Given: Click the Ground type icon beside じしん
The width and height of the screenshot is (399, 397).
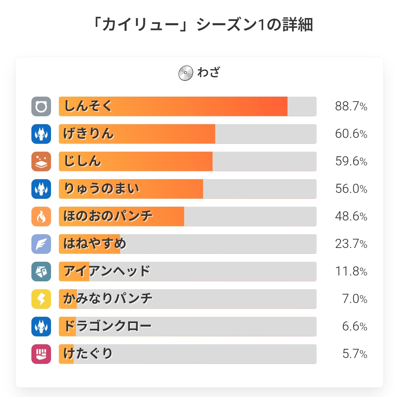Looking at the screenshot, I should pyautogui.click(x=41, y=161).
